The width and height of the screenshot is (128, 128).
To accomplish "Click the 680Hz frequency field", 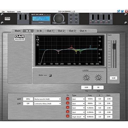I will 90,103.
